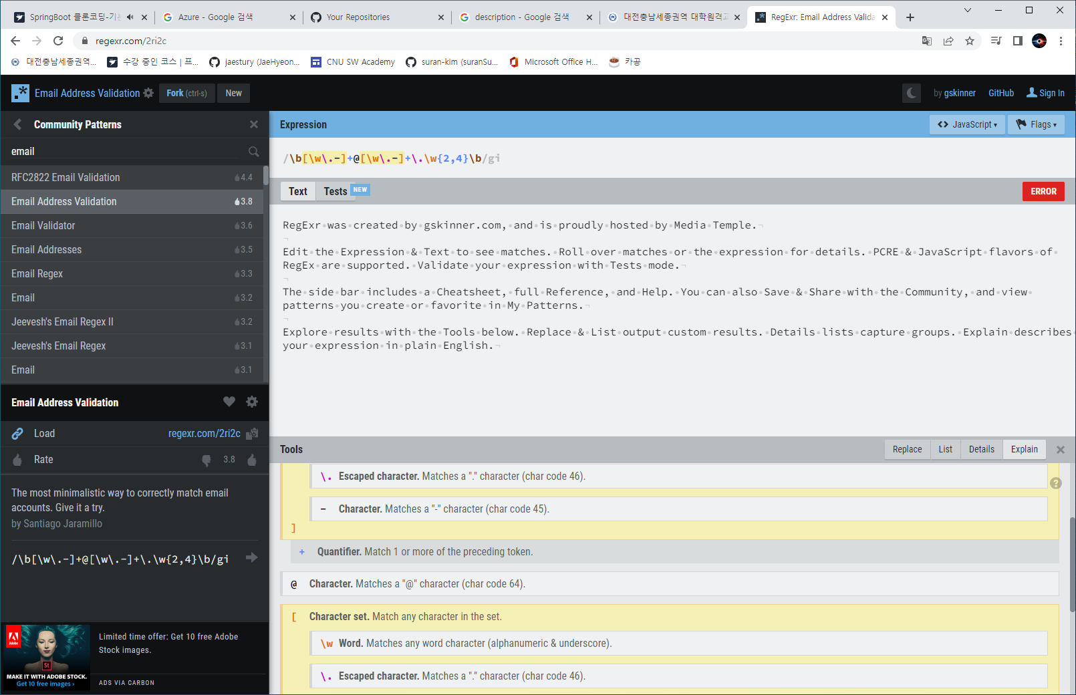
Task: Click the Adobe Stock ad thumbnail
Action: 47,657
